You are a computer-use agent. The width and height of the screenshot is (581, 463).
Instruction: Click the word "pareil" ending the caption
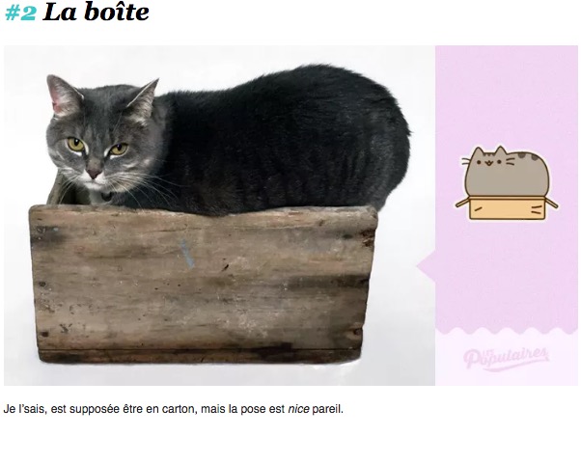[x=327, y=409]
